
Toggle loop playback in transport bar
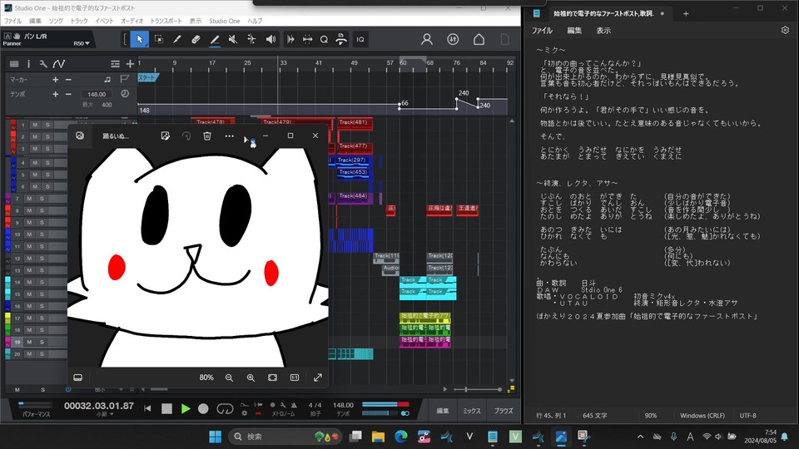click(x=224, y=408)
